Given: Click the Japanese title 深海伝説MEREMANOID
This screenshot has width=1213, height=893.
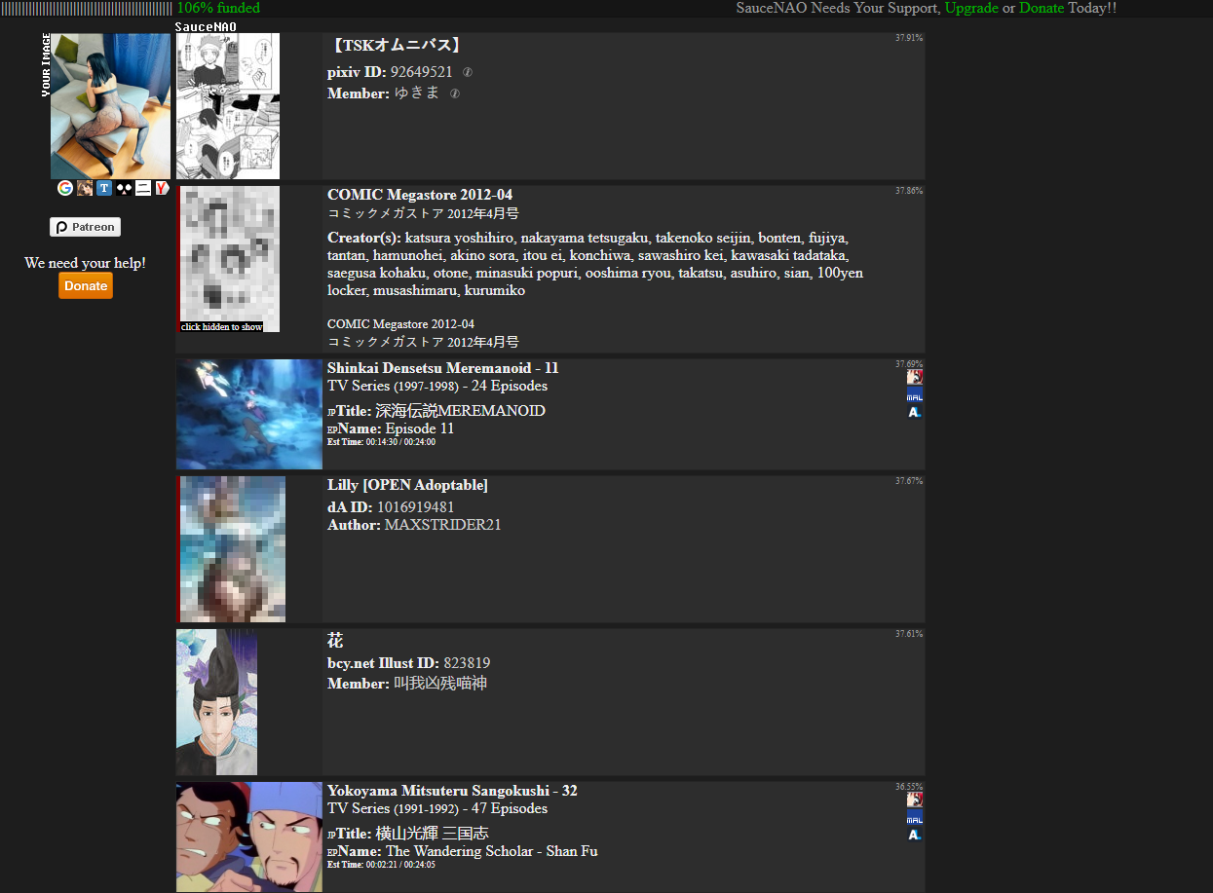Looking at the screenshot, I should pos(460,411).
